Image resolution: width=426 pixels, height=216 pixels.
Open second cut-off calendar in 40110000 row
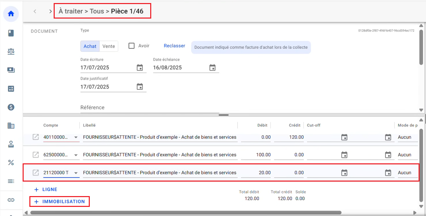click(388, 137)
